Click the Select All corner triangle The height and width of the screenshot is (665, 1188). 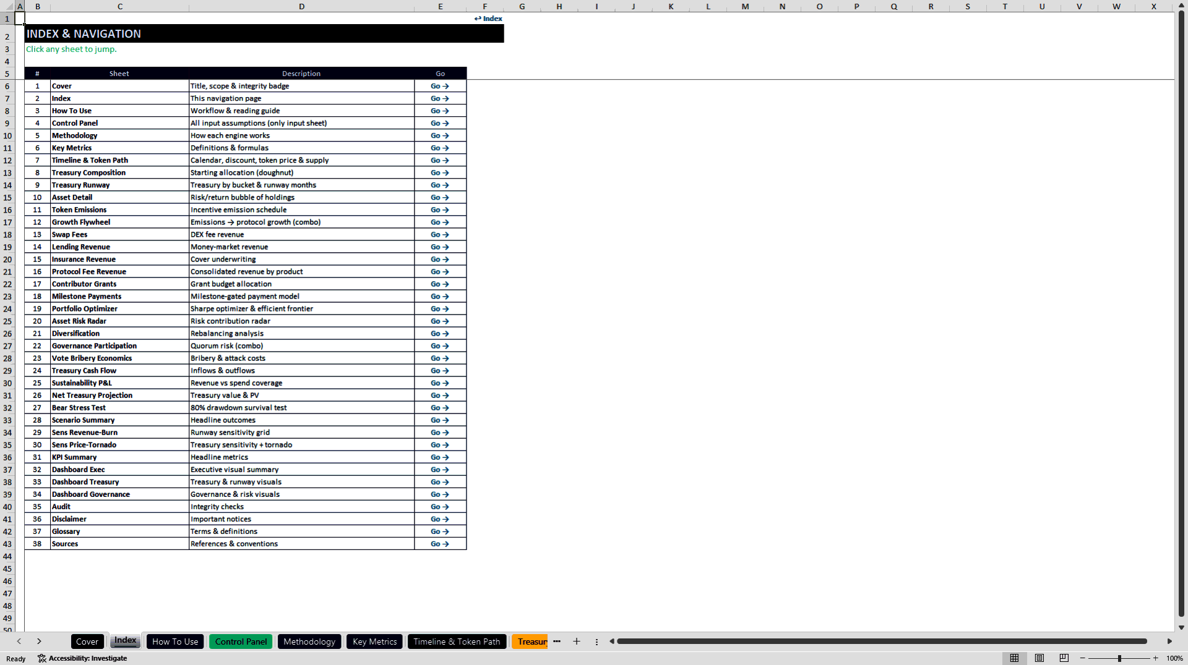pos(7,6)
